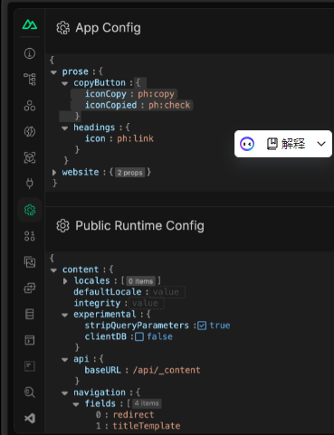Click the integrity value field
This screenshot has width=334, height=435.
click(147, 303)
